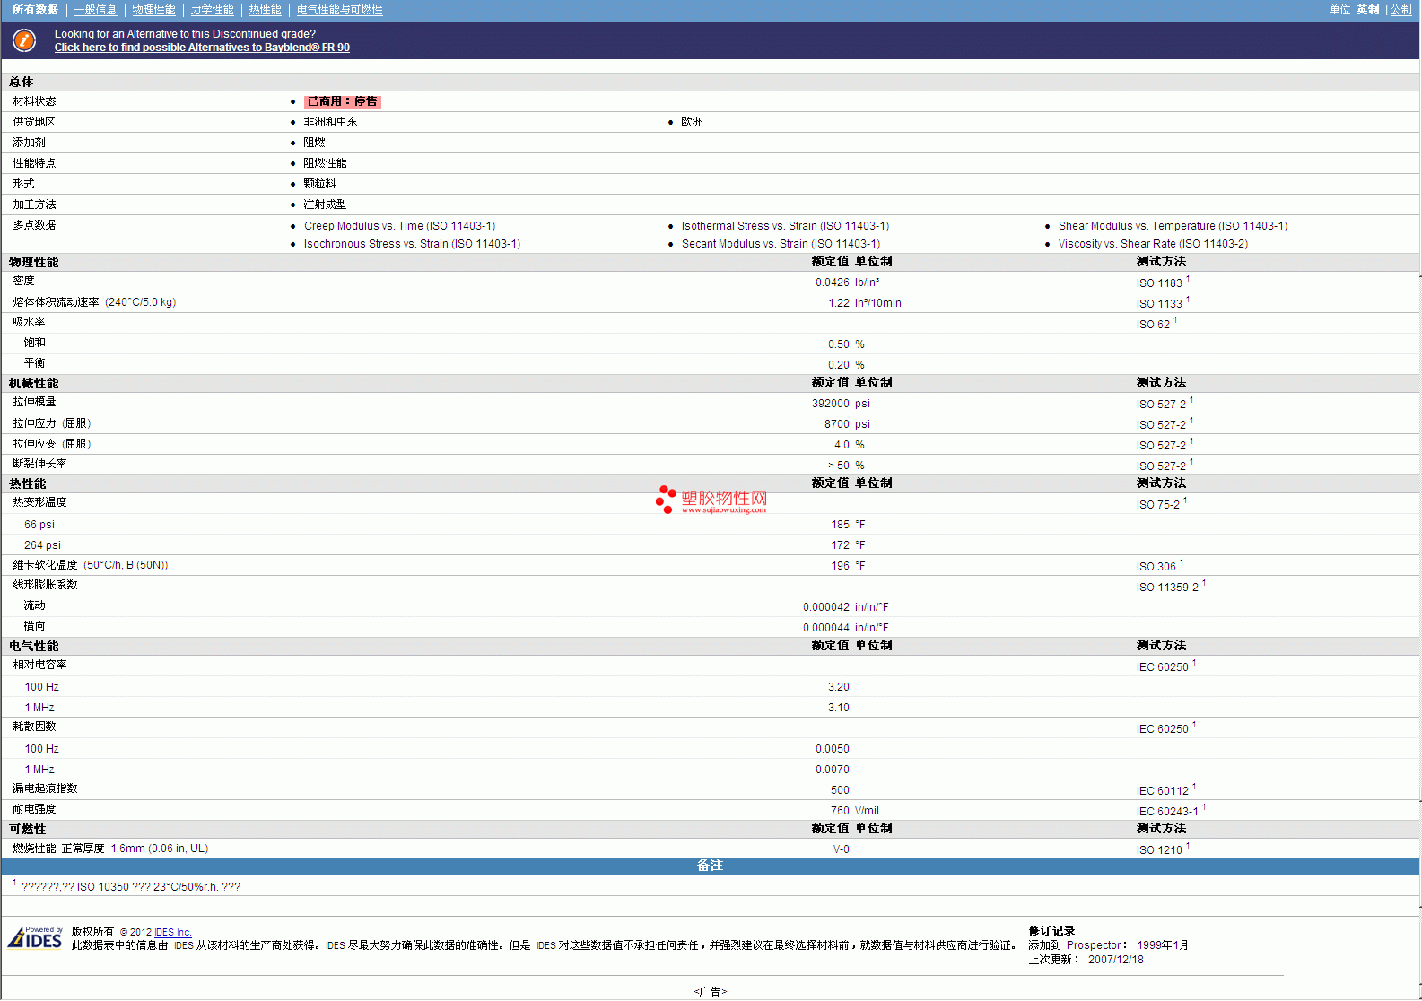Switch units to 公制

coord(1400,10)
